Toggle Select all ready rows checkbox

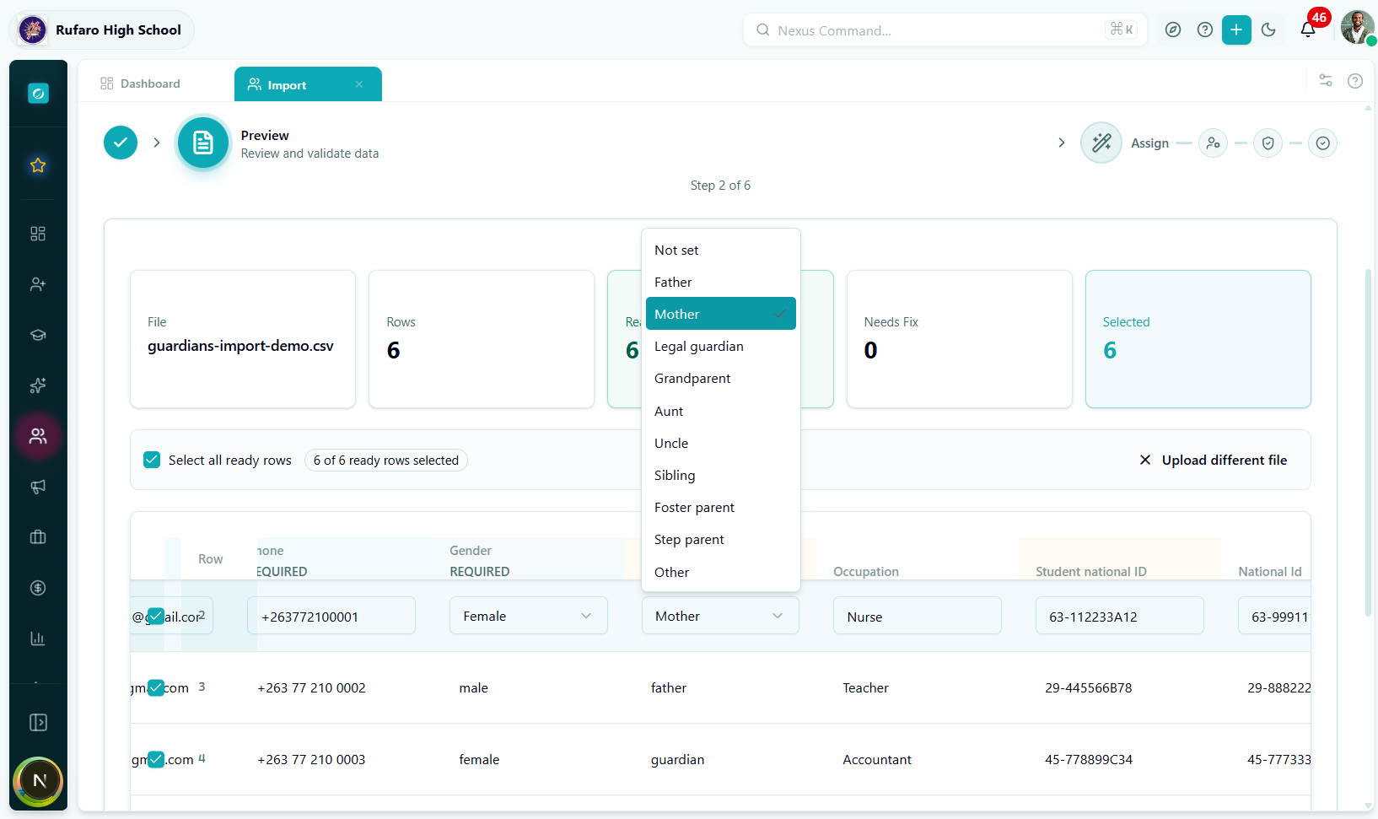(x=152, y=460)
